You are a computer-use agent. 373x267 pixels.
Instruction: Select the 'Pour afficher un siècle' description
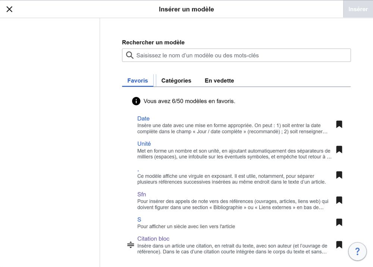point(186,226)
